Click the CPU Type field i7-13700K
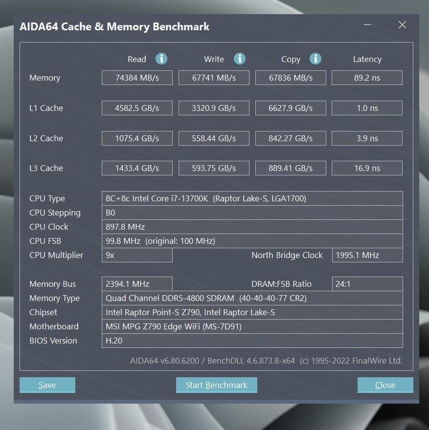The height and width of the screenshot is (430, 429). 252,198
